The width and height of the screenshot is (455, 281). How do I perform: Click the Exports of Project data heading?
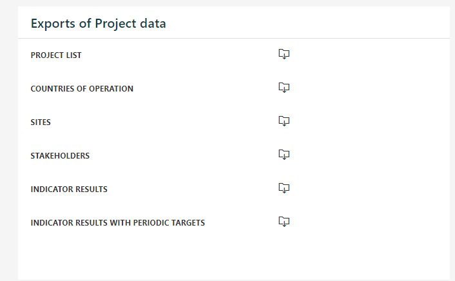(x=99, y=23)
